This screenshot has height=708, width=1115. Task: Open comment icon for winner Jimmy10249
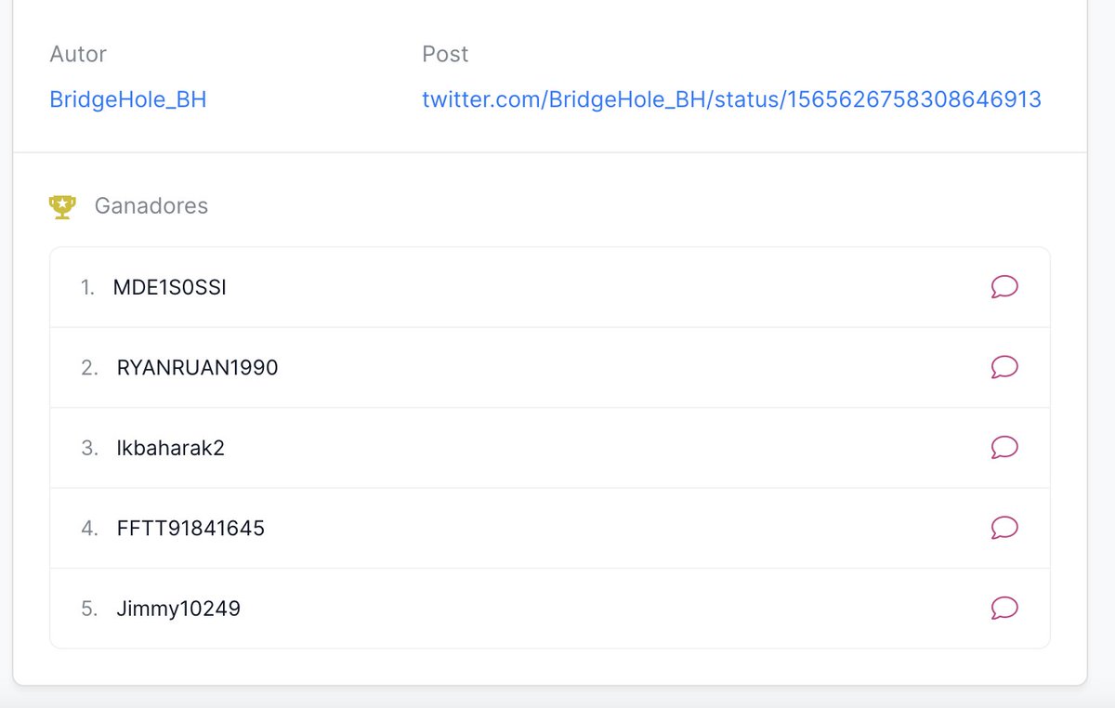(1004, 609)
